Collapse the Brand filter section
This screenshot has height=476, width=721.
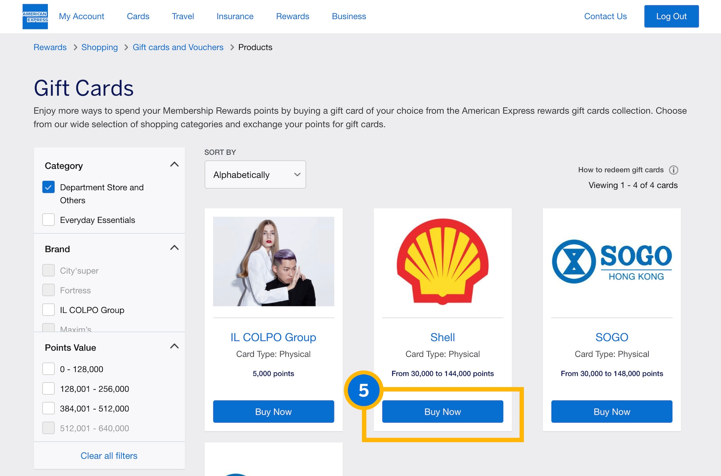(174, 248)
